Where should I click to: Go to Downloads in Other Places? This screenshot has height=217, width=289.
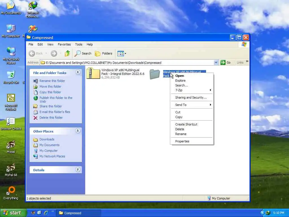(x=47, y=139)
